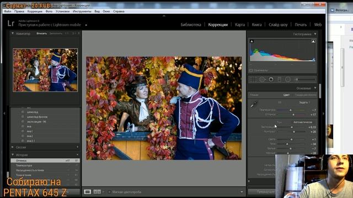Select the Graduated Filter tool
This screenshot has width=353, height=198.
(x=280, y=79)
